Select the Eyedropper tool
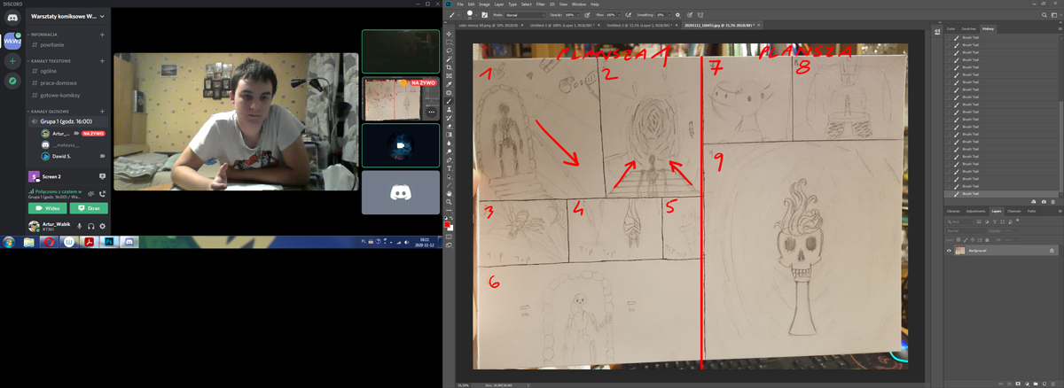Image resolution: width=1064 pixels, height=388 pixels. click(450, 84)
